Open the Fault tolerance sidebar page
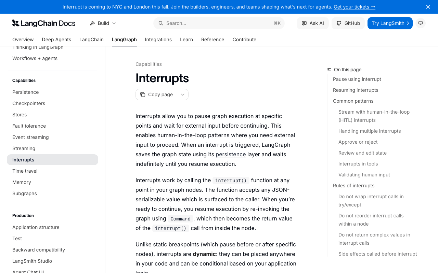Screen dimensions: 438x273 point(52,126)
